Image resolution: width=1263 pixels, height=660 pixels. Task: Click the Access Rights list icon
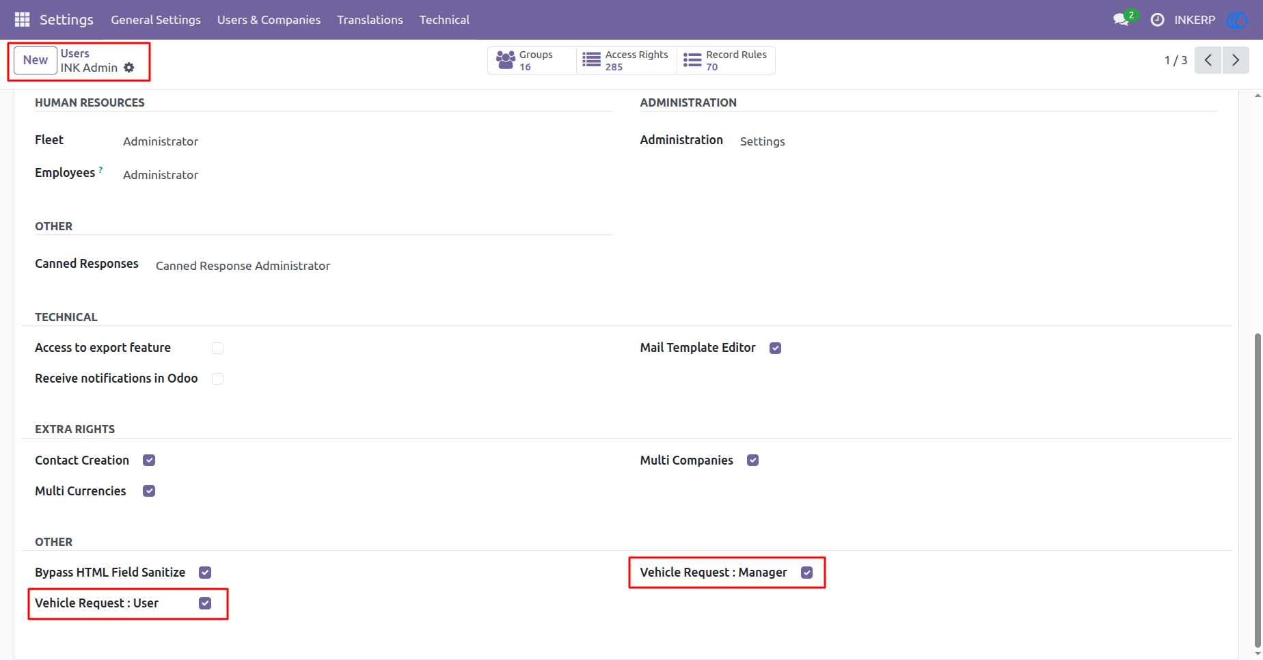[x=591, y=60]
